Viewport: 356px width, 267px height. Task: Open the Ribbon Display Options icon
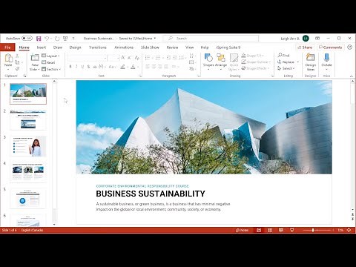(317, 39)
